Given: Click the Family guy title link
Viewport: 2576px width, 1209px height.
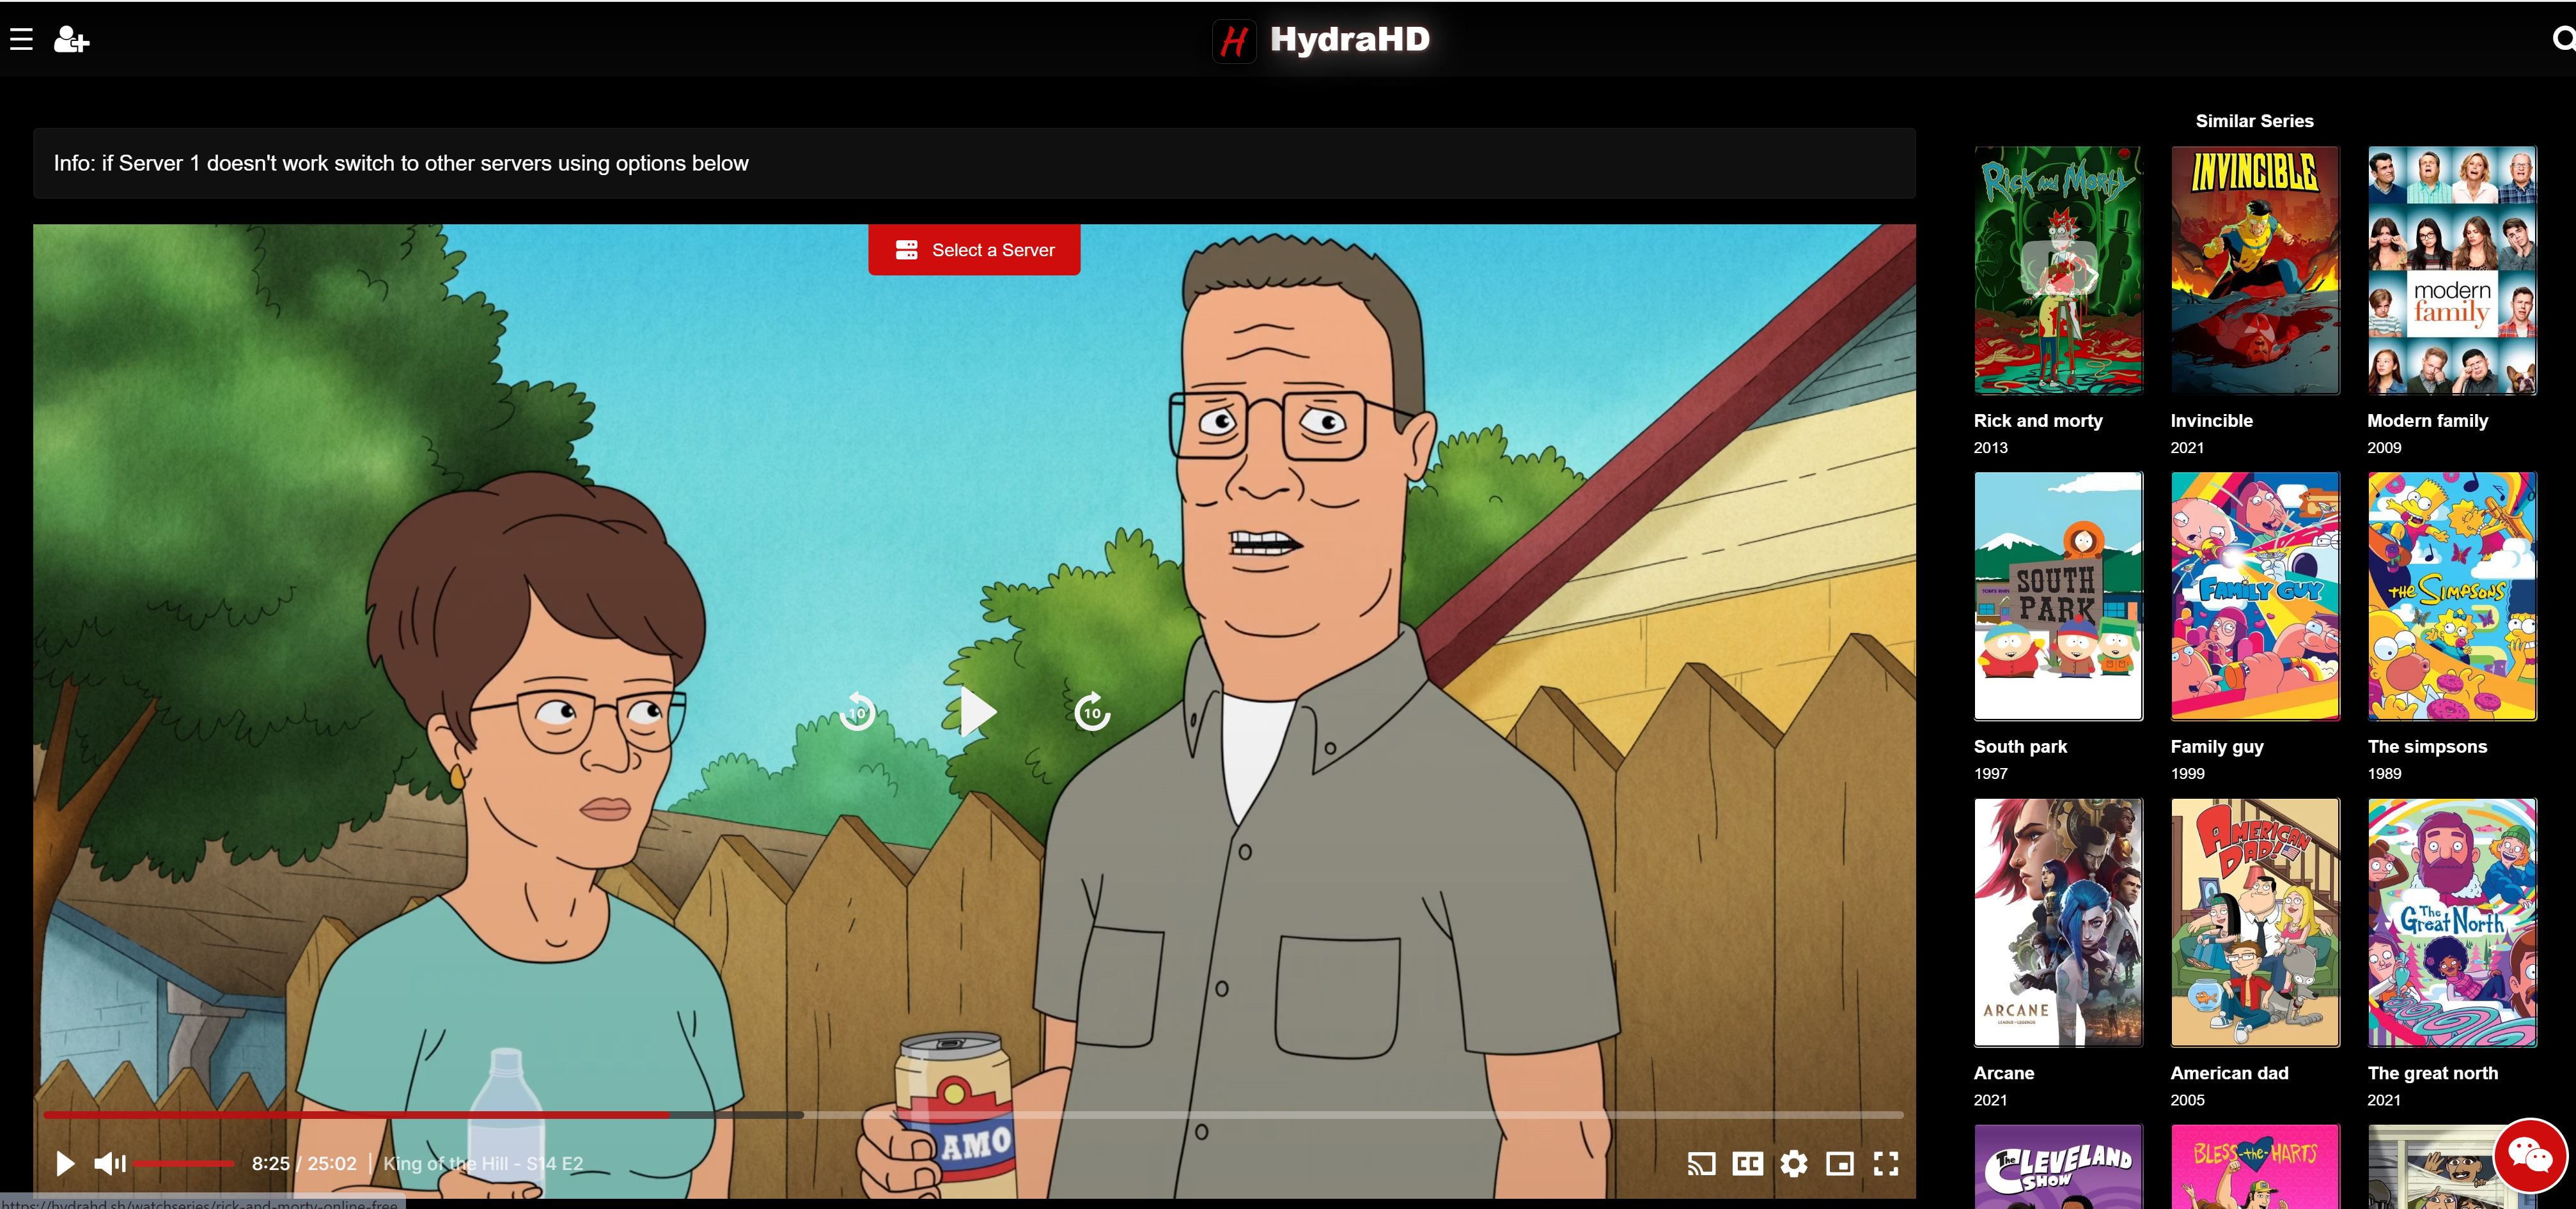Looking at the screenshot, I should pos(2216,746).
